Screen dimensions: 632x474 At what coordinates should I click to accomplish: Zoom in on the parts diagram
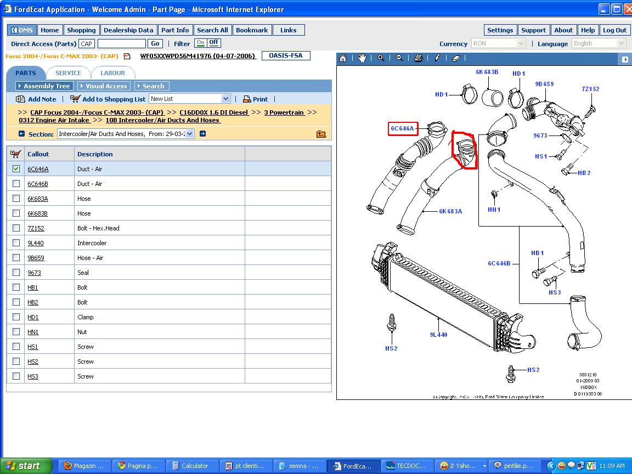381,58
